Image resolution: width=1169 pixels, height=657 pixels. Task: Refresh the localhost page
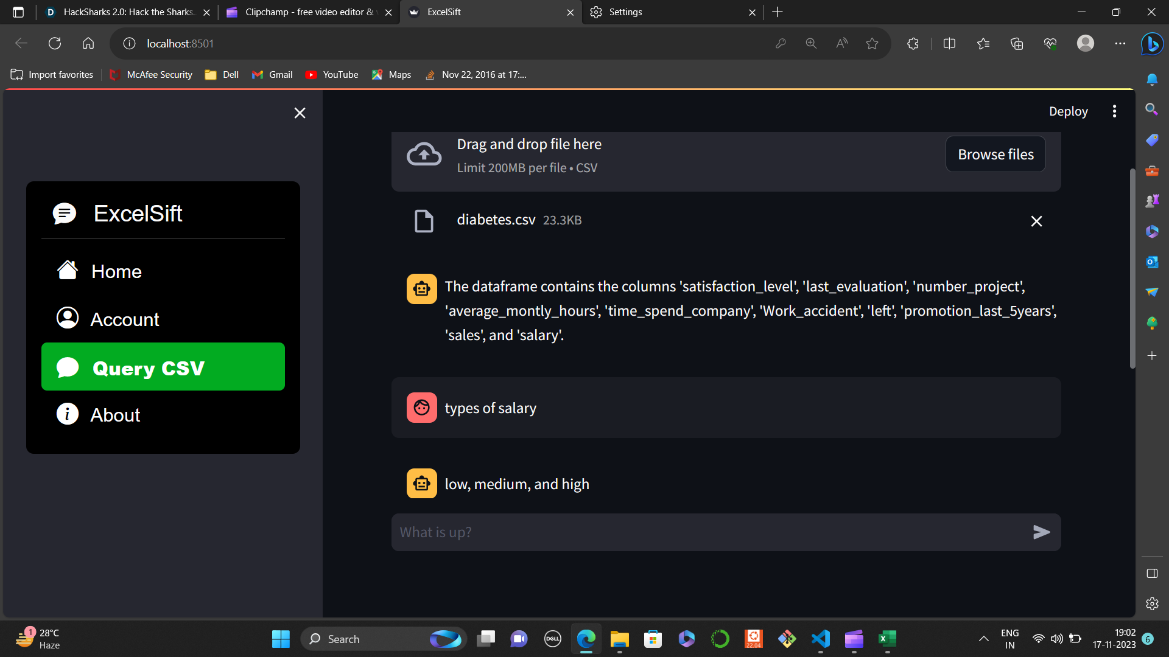[x=55, y=43]
